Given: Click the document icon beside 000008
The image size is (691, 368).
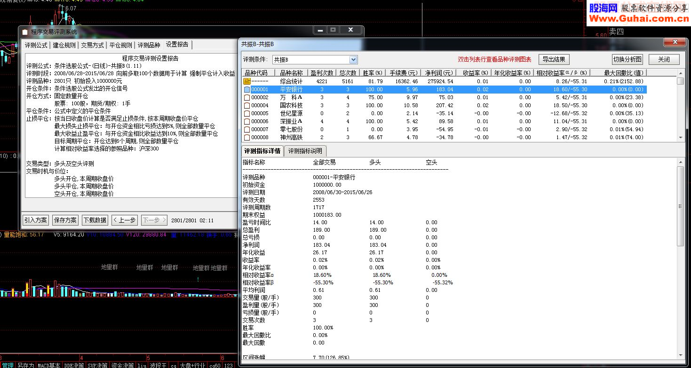Looking at the screenshot, I should click(247, 137).
